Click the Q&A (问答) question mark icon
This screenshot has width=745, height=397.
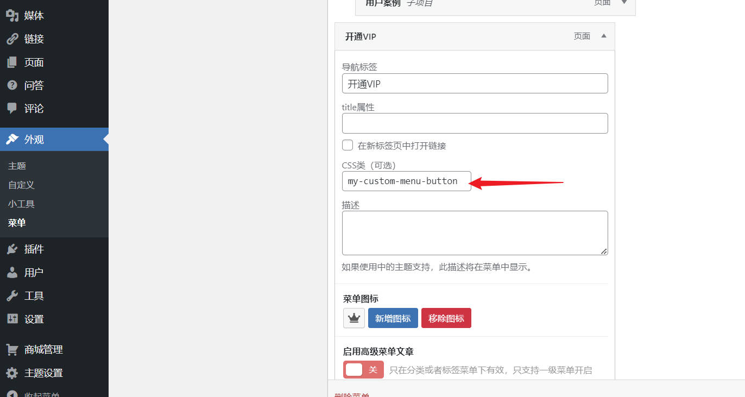pyautogui.click(x=12, y=85)
